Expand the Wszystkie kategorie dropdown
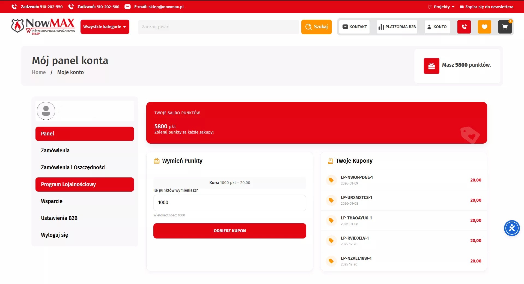This screenshot has height=284, width=524. [x=105, y=27]
